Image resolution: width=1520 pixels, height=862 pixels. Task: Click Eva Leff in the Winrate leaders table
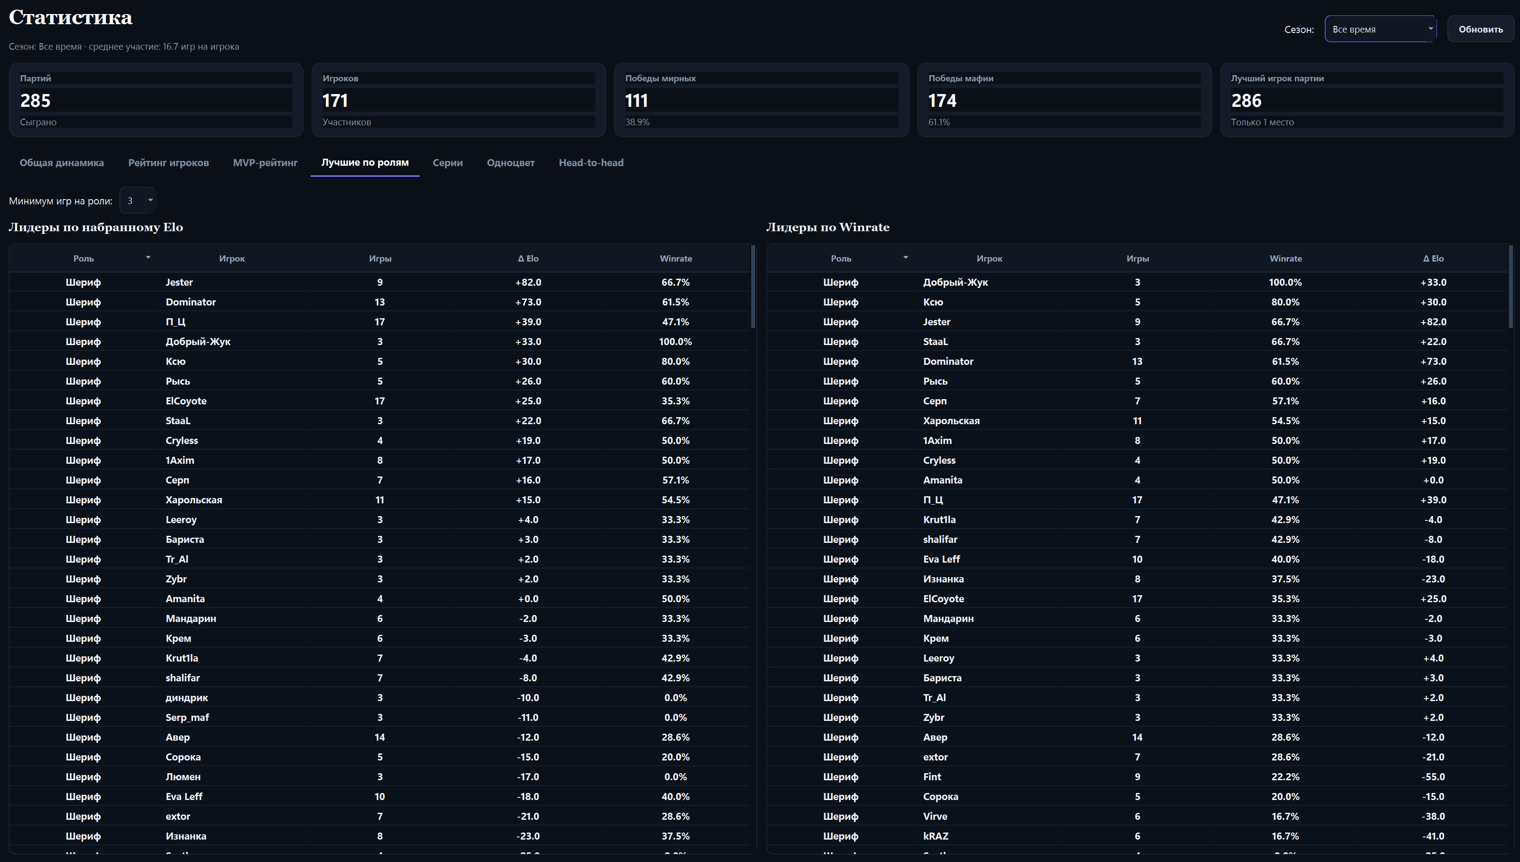point(941,560)
